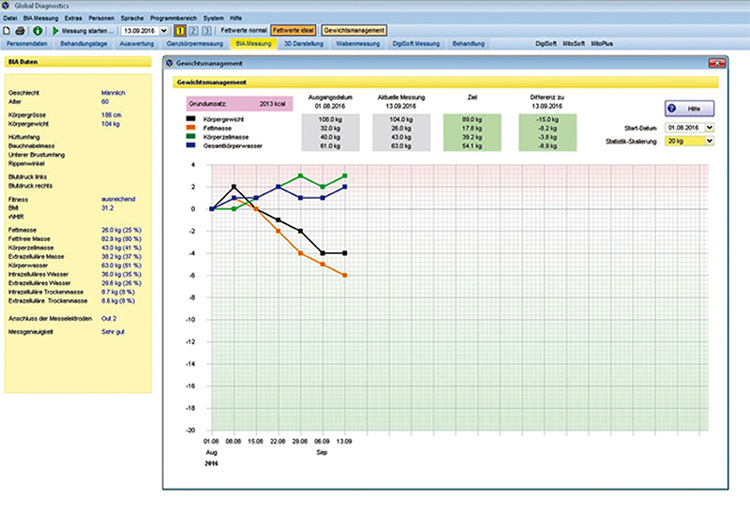Screen dimensions: 750x514
Task: Select measurement number 3 toggle
Action: tap(206, 31)
